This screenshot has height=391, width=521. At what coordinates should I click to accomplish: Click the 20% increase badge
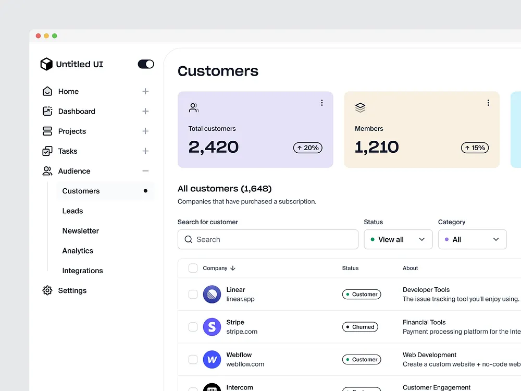(307, 148)
